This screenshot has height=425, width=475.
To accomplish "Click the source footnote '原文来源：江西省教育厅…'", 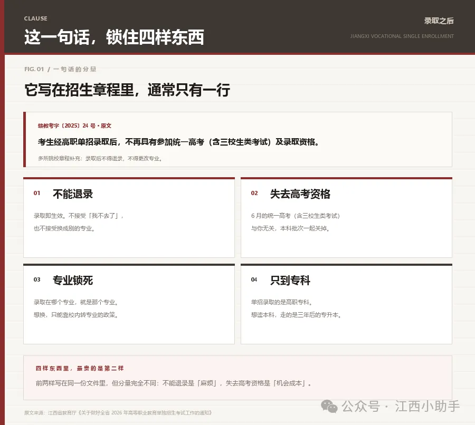I will point(118,413).
